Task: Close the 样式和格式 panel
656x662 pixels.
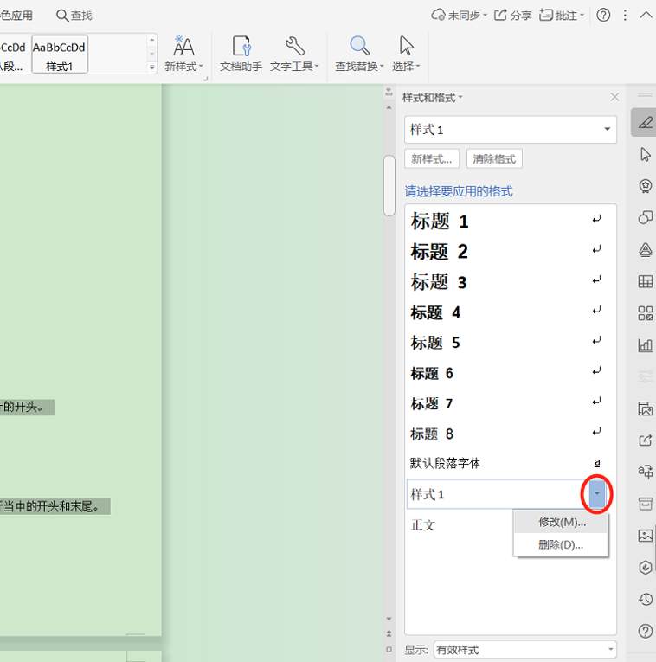Action: click(614, 97)
